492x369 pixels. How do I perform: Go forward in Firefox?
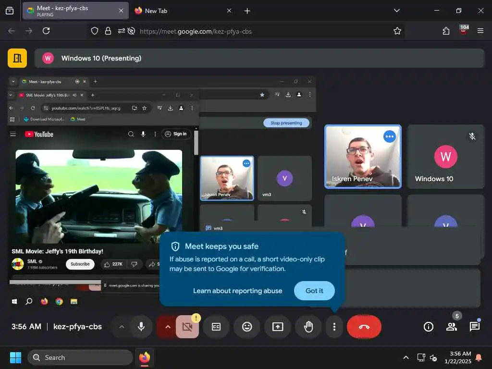click(x=29, y=31)
